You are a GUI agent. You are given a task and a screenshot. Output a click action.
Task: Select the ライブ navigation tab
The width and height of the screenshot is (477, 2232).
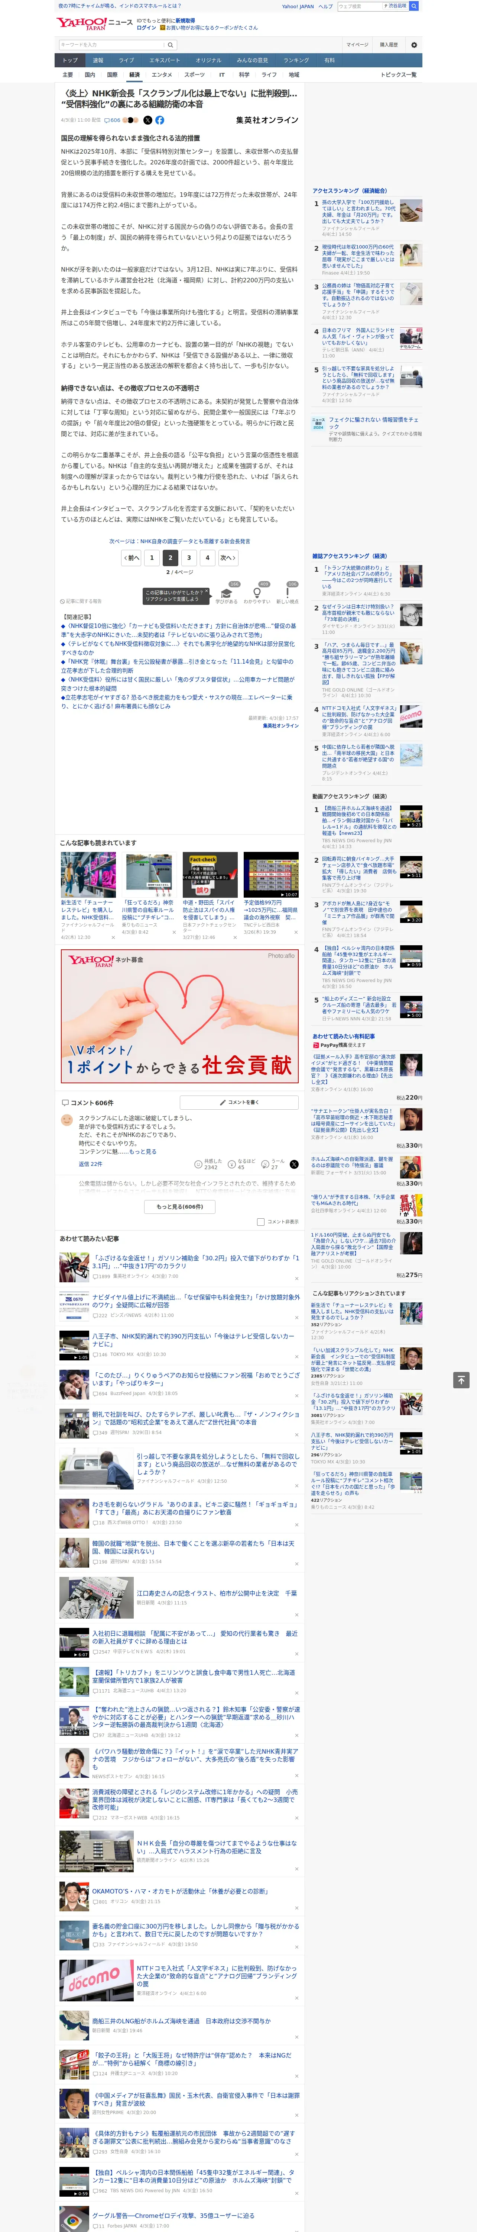(x=126, y=61)
